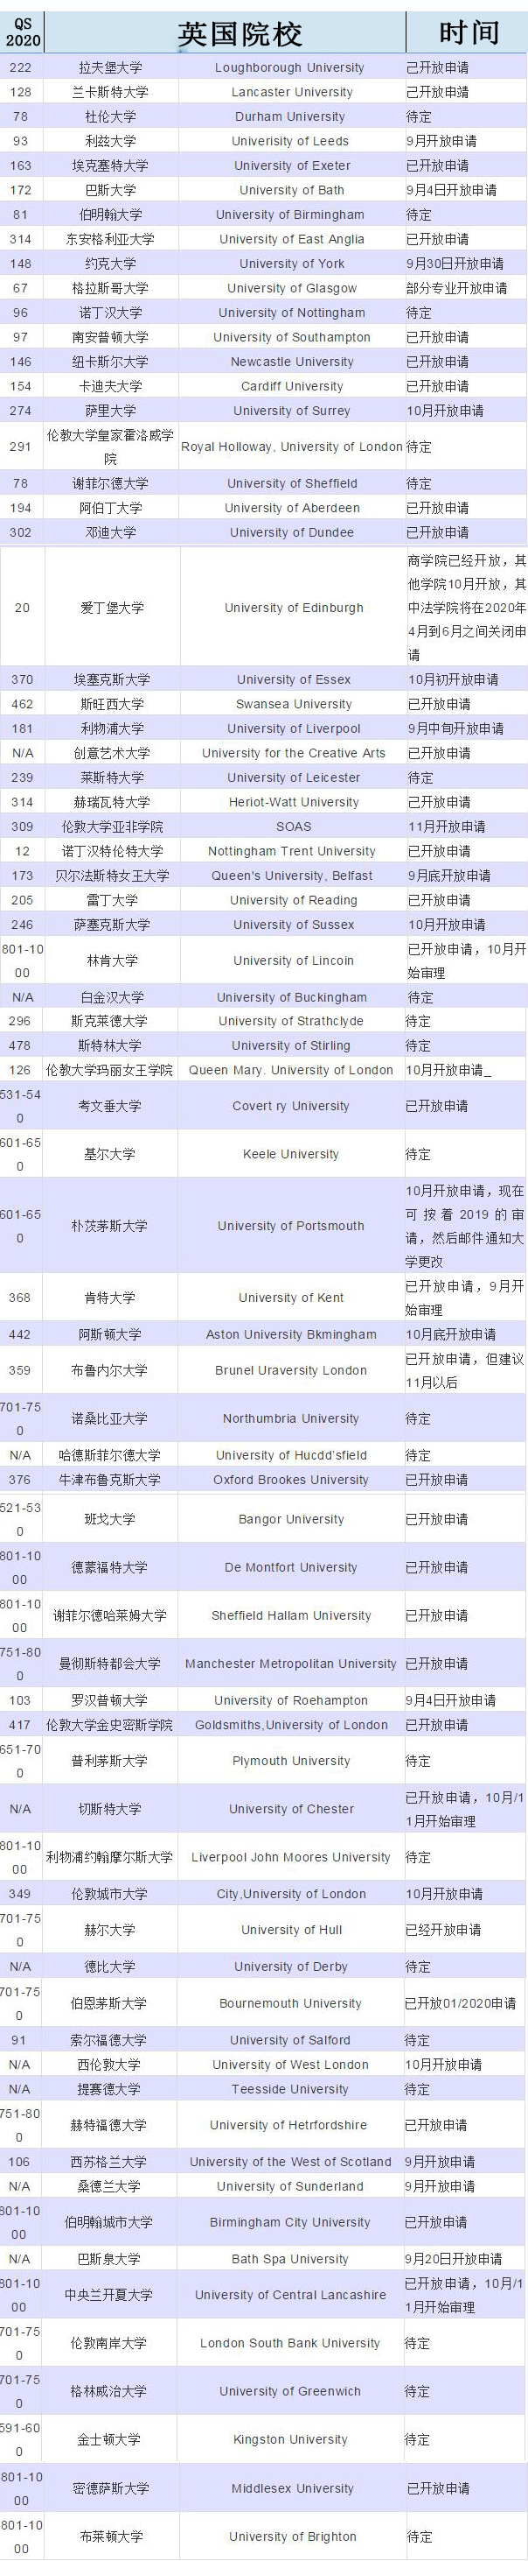Click Liverpool John Moores University cell
Image resolution: width=528 pixels, height=2561 pixels.
click(291, 1857)
